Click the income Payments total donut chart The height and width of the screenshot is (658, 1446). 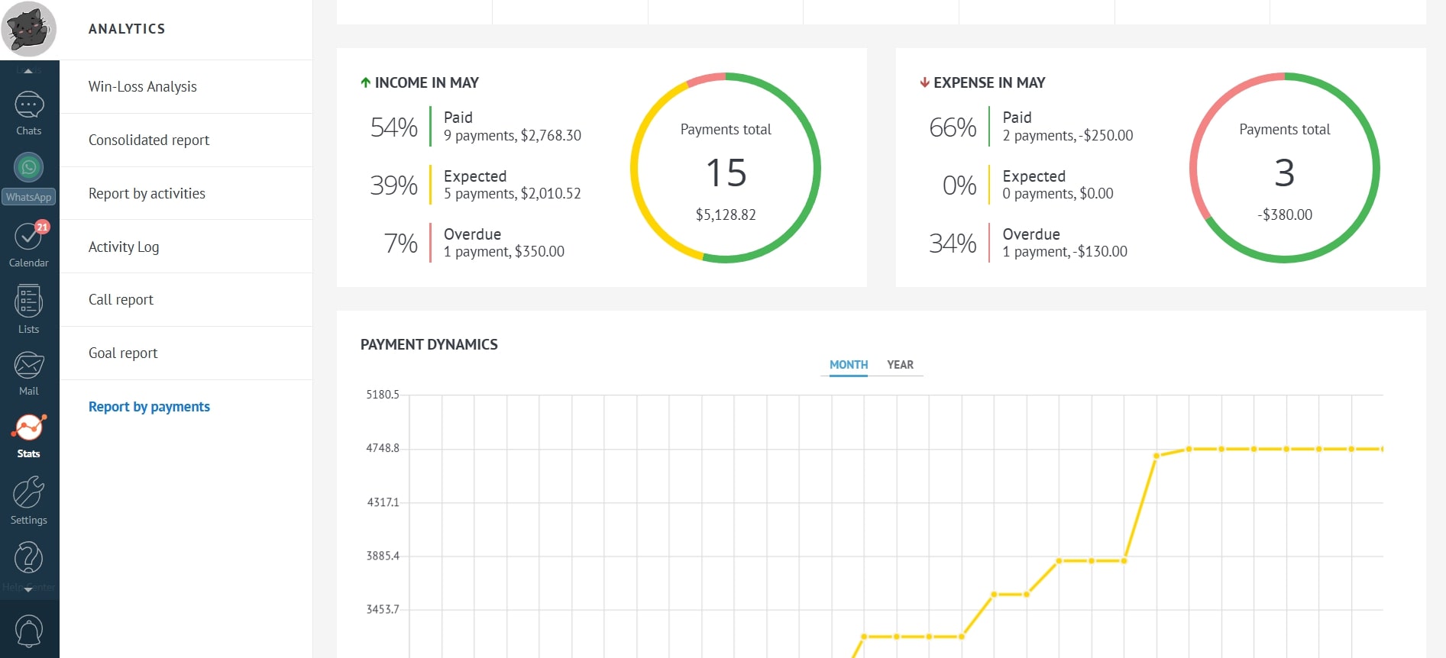[725, 169]
